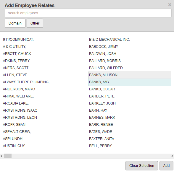174x171 pixels.
Task: Pick ALWAYS THERE PLUMBING entry
Action: pyautogui.click(x=26, y=82)
